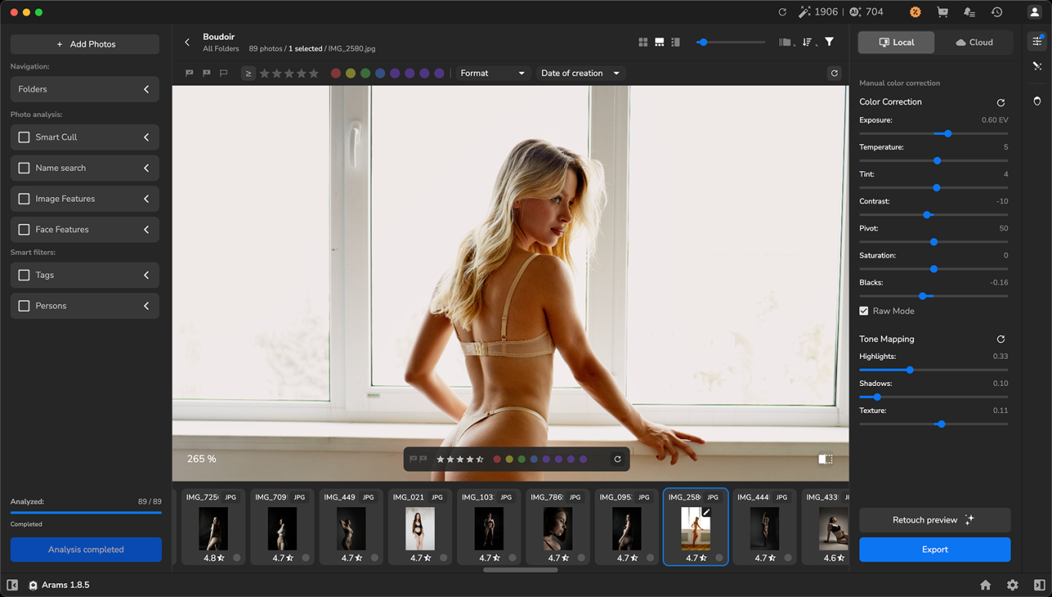Tick the Tags filter checkbox
The height and width of the screenshot is (597, 1052).
point(24,275)
